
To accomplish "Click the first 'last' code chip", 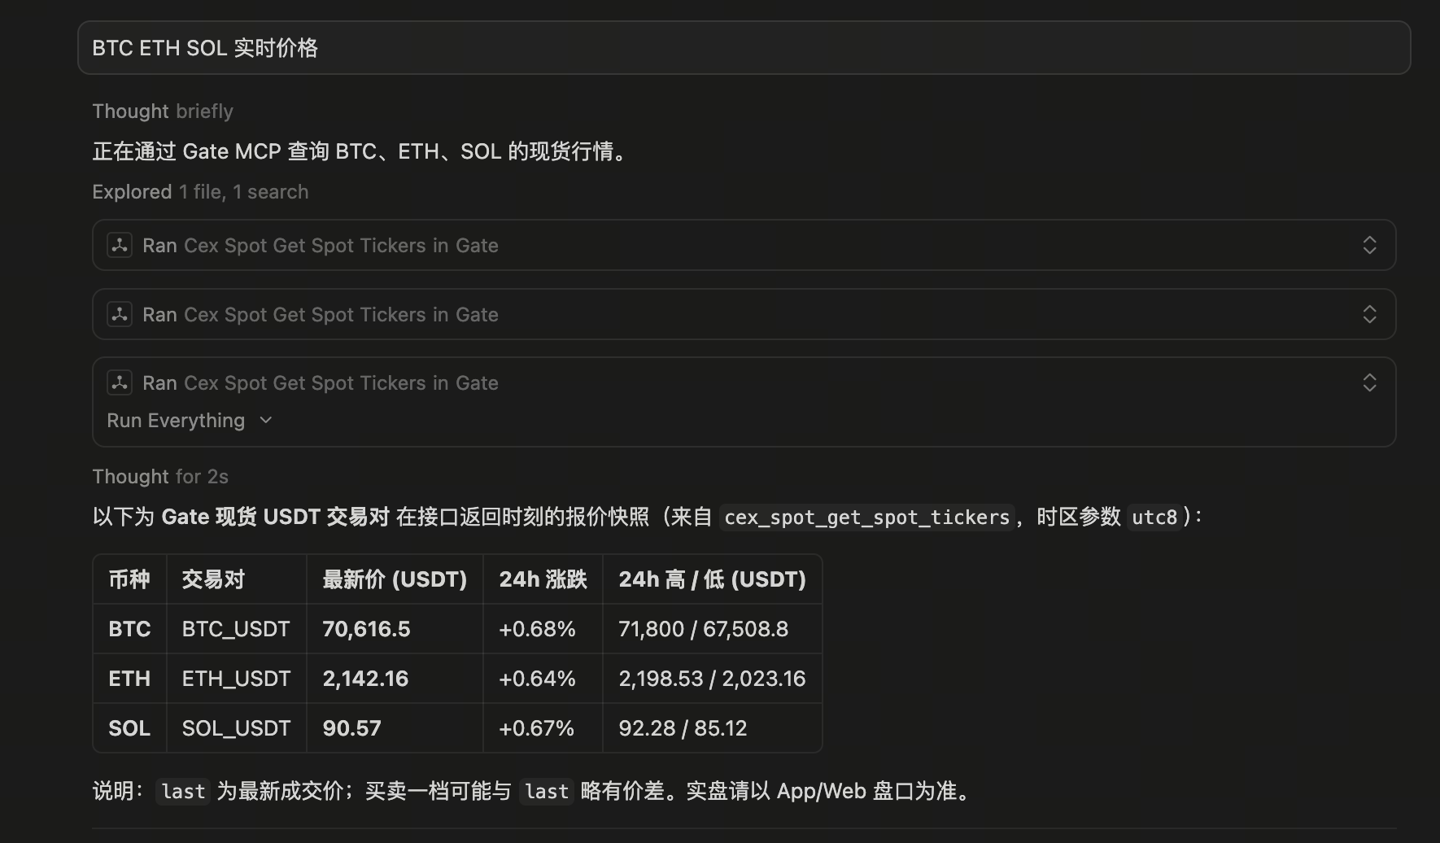I will [x=182, y=790].
